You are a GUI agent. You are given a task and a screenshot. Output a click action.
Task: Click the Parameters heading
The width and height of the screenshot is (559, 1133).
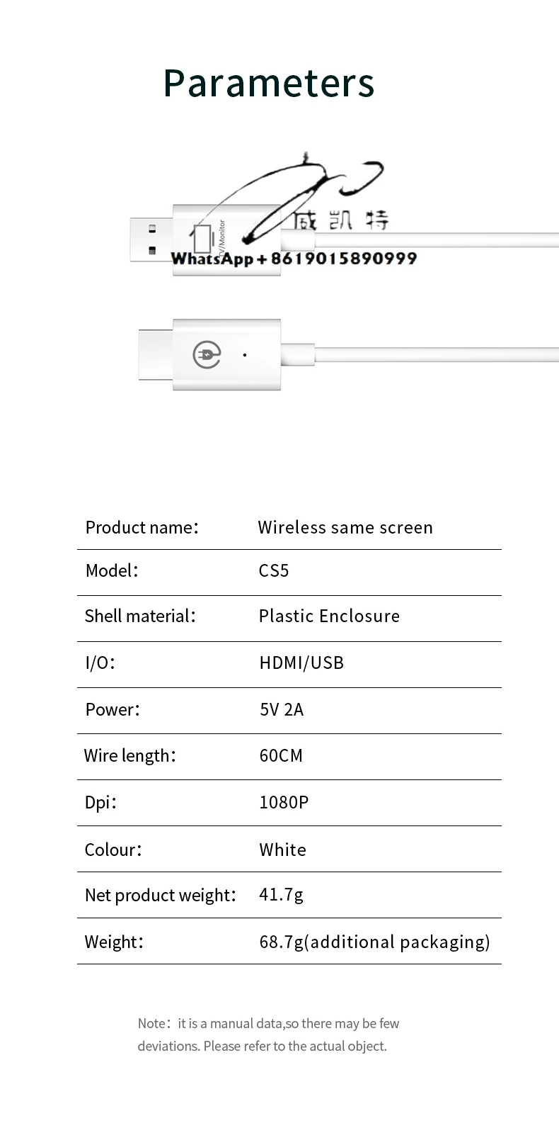click(268, 83)
